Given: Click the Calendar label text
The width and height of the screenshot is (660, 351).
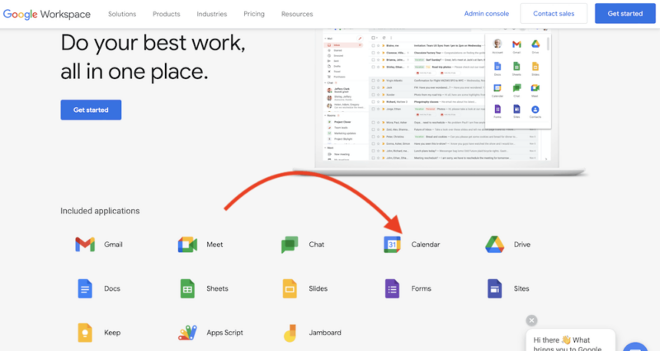Looking at the screenshot, I should [426, 244].
